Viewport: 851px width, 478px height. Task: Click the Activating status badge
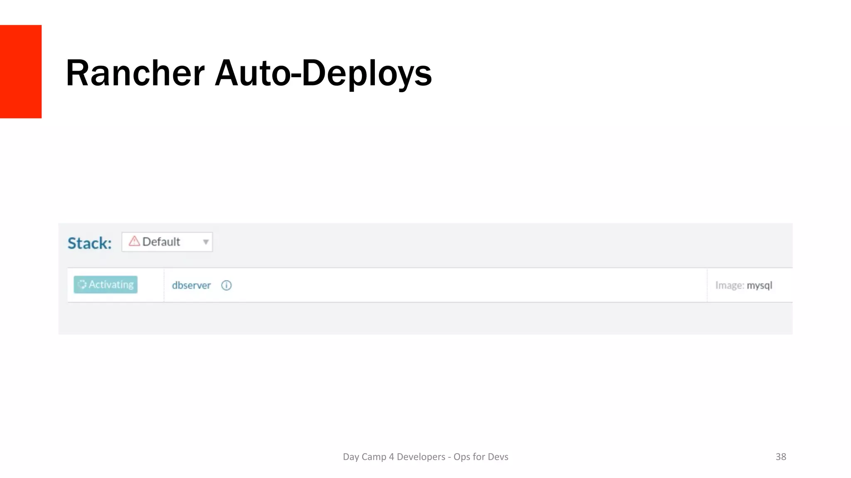[x=106, y=285]
